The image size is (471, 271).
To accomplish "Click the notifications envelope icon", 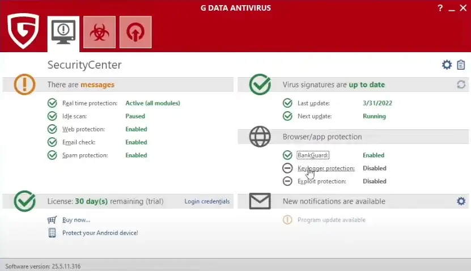I will pyautogui.click(x=260, y=201).
